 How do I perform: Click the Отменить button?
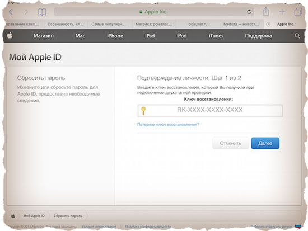230,143
